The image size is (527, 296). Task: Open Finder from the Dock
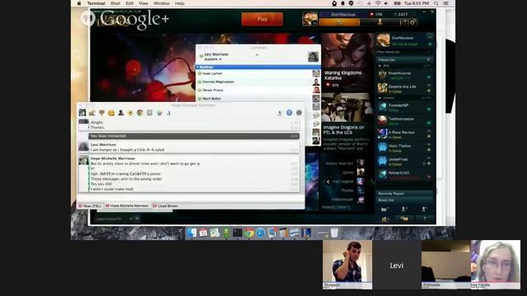[192, 233]
